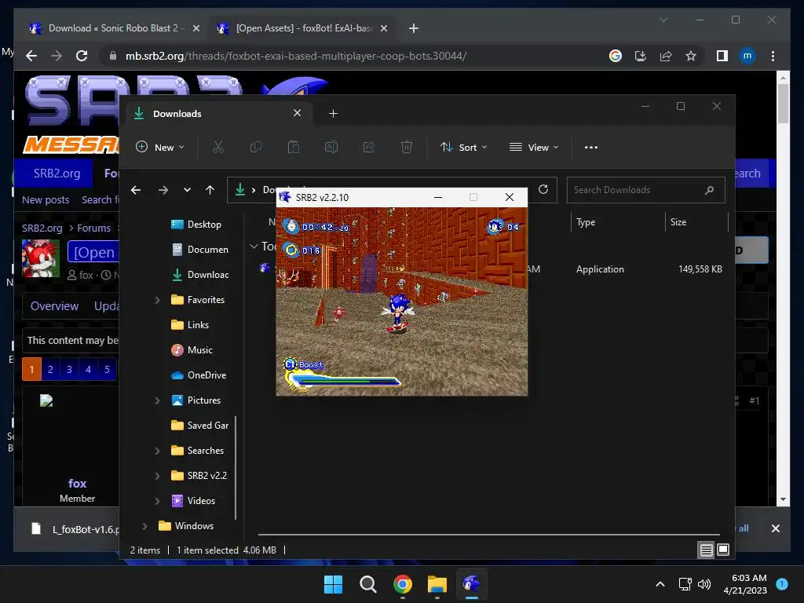Click Chrome icon on taskbar
Screen dimensions: 804x603
(403, 584)
